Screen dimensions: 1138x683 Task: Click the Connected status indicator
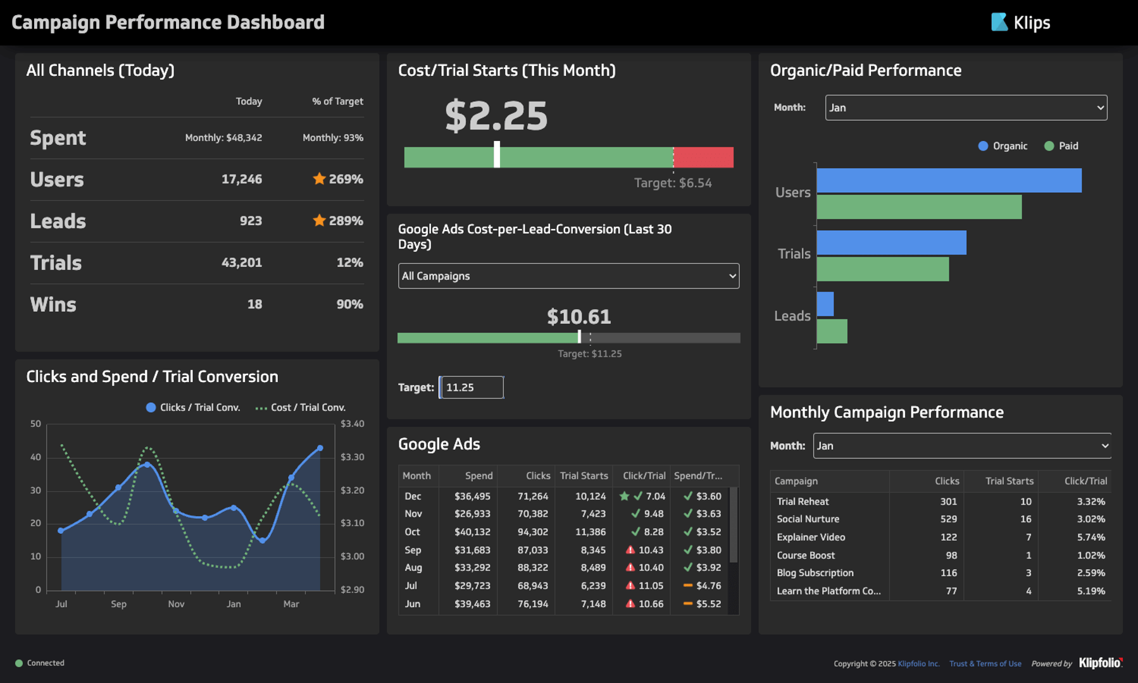[41, 663]
